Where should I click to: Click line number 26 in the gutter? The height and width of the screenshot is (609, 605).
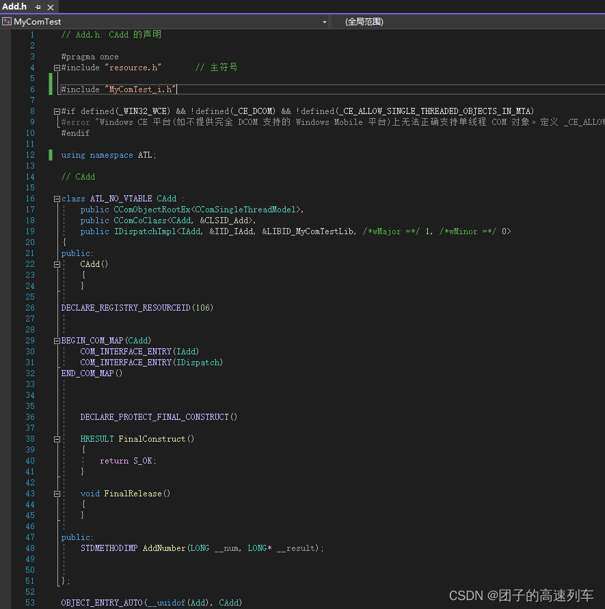point(30,308)
